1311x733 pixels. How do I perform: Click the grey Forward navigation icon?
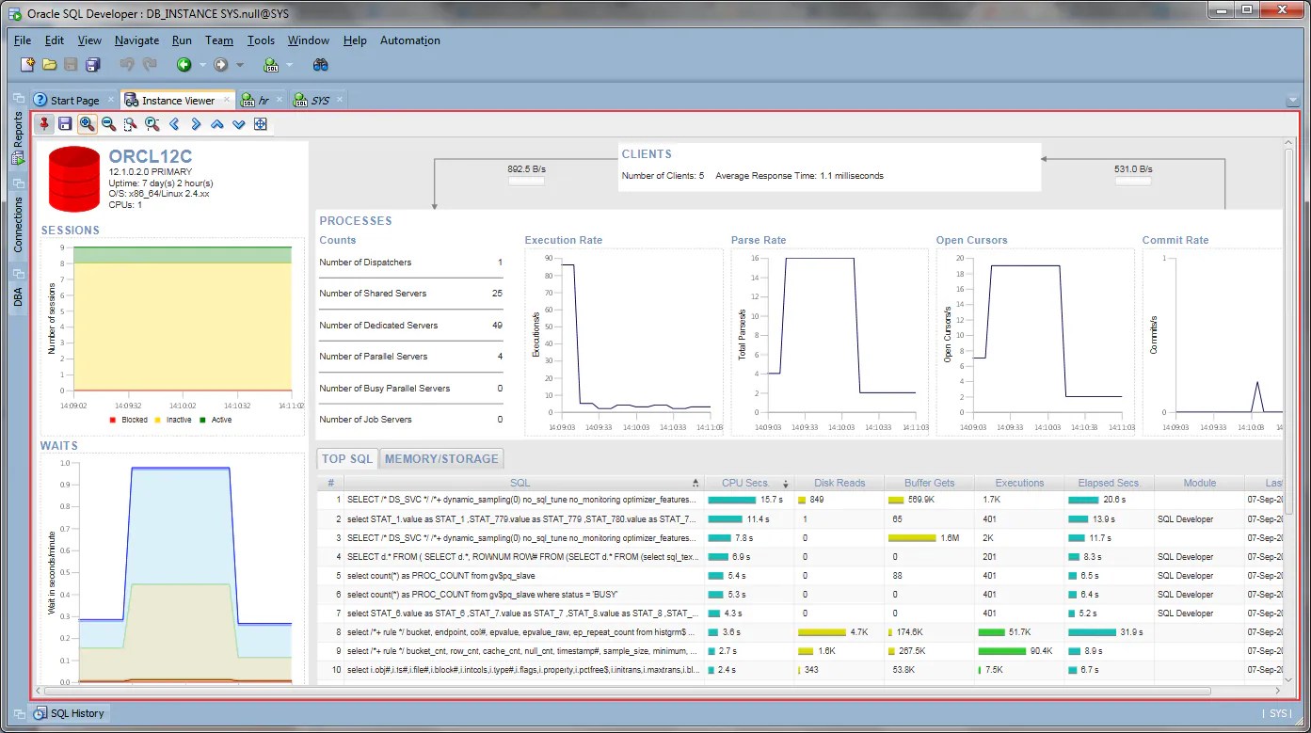click(221, 65)
